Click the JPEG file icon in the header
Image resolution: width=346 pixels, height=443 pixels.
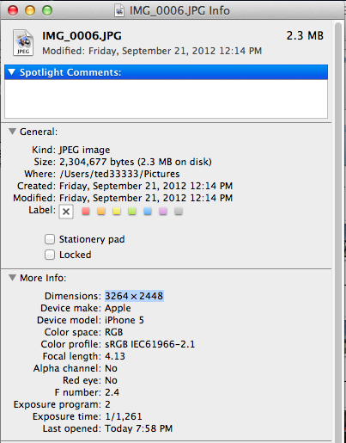(x=23, y=43)
